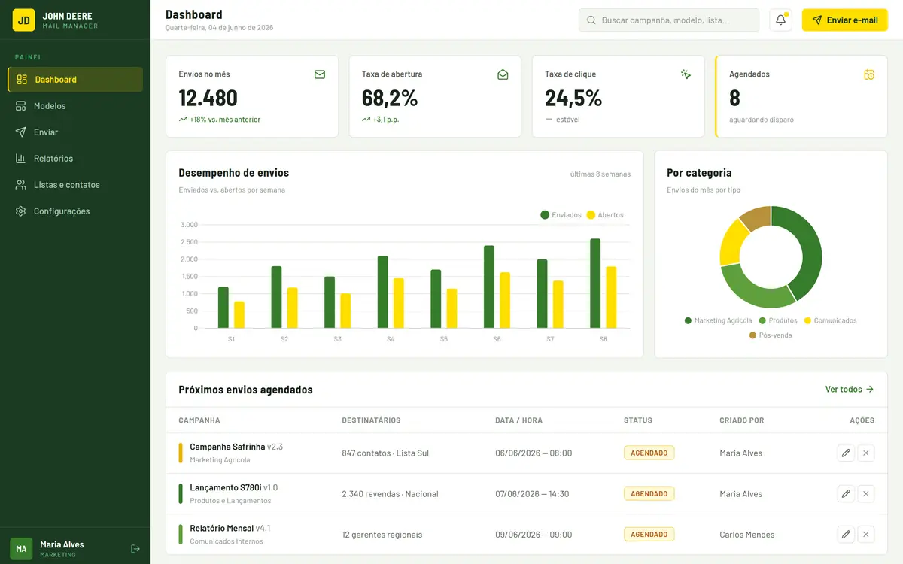Click AGENDADO badge for Relatório Mensal
Screen dimensions: 903x564
[x=649, y=535]
